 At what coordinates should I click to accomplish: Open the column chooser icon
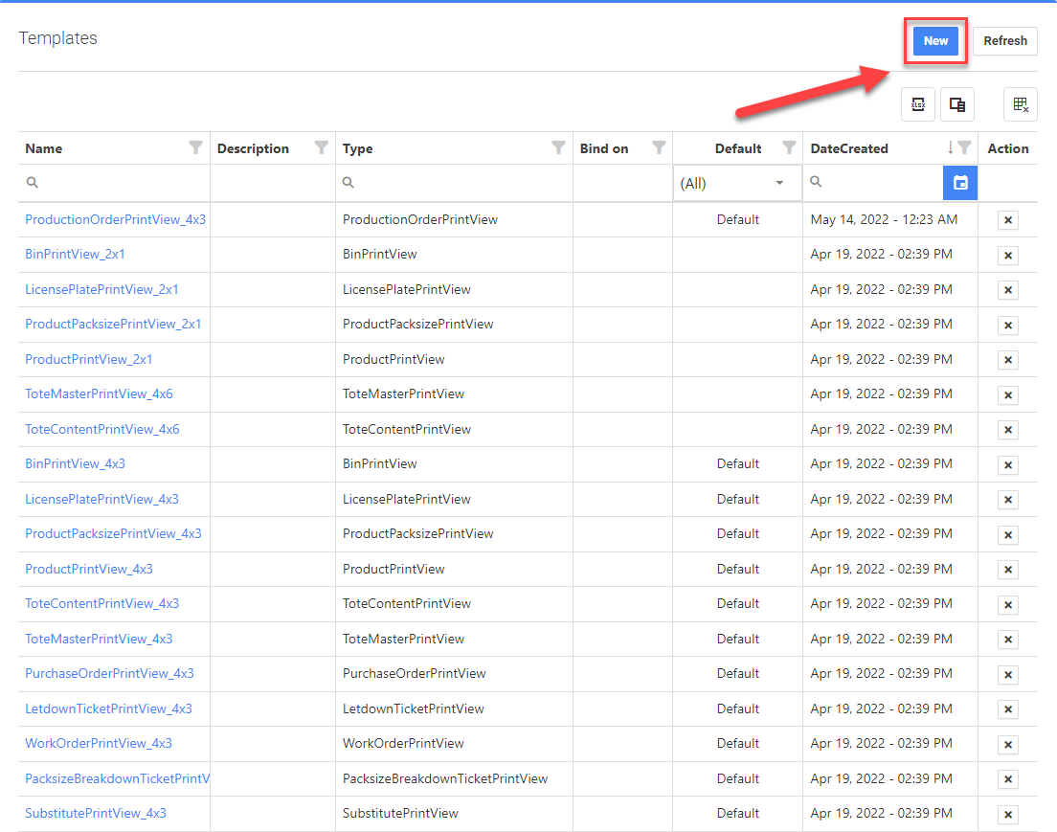(x=956, y=104)
